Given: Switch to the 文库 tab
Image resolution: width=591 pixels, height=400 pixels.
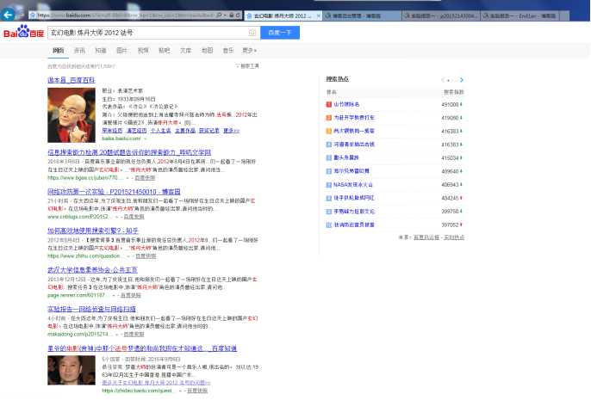Looking at the screenshot, I should (185, 51).
